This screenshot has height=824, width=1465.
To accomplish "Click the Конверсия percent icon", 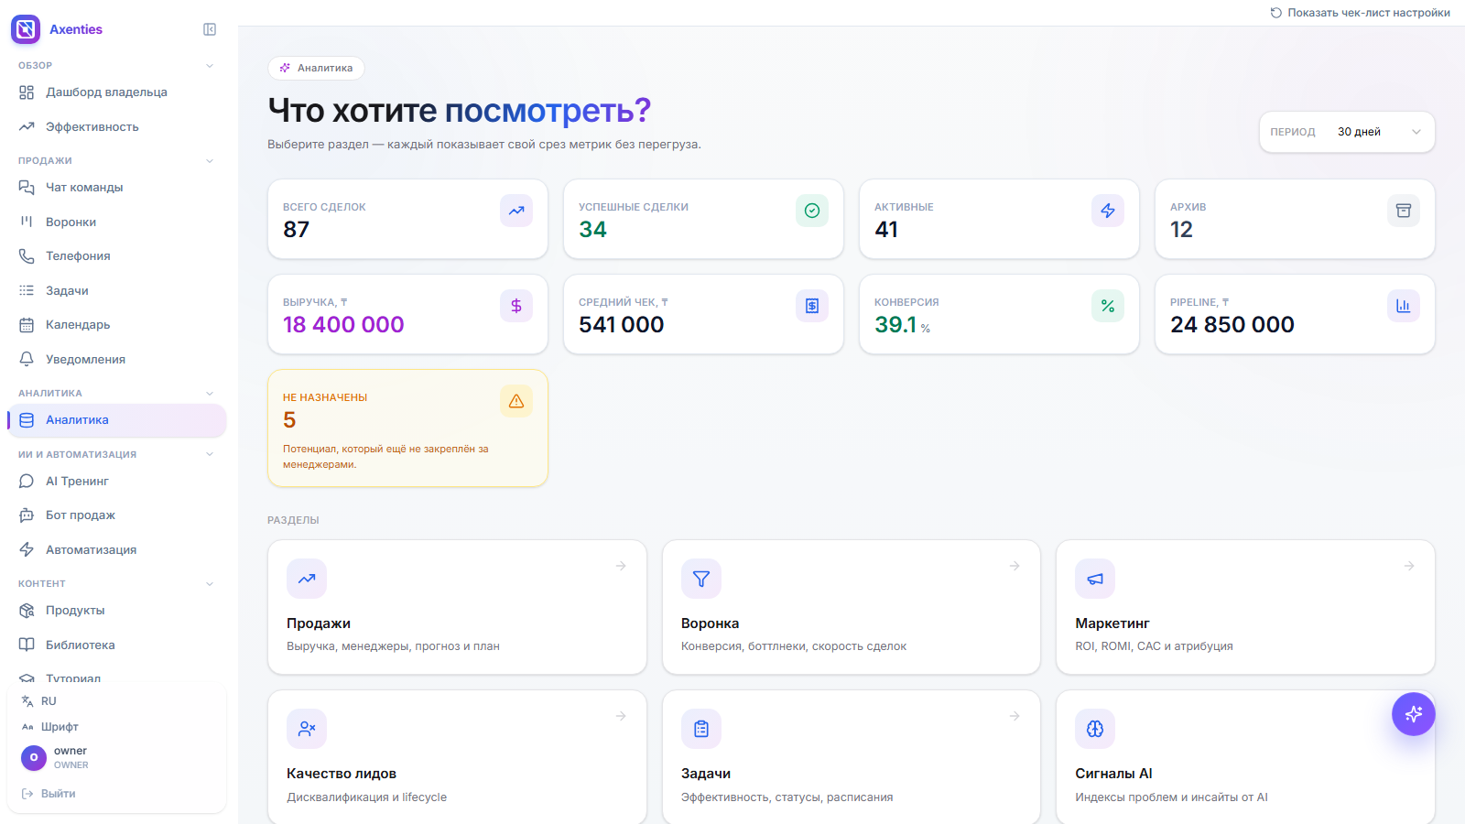I will click(1108, 306).
